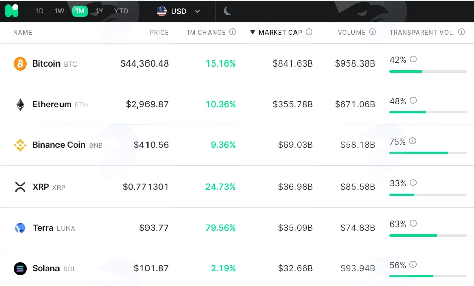The image size is (474, 286).
Task: Select the 1W time range toggle
Action: (59, 11)
